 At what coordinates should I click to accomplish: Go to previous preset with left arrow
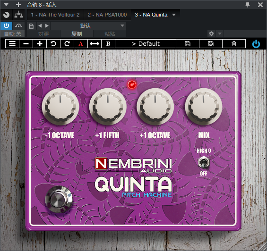click(x=40, y=26)
